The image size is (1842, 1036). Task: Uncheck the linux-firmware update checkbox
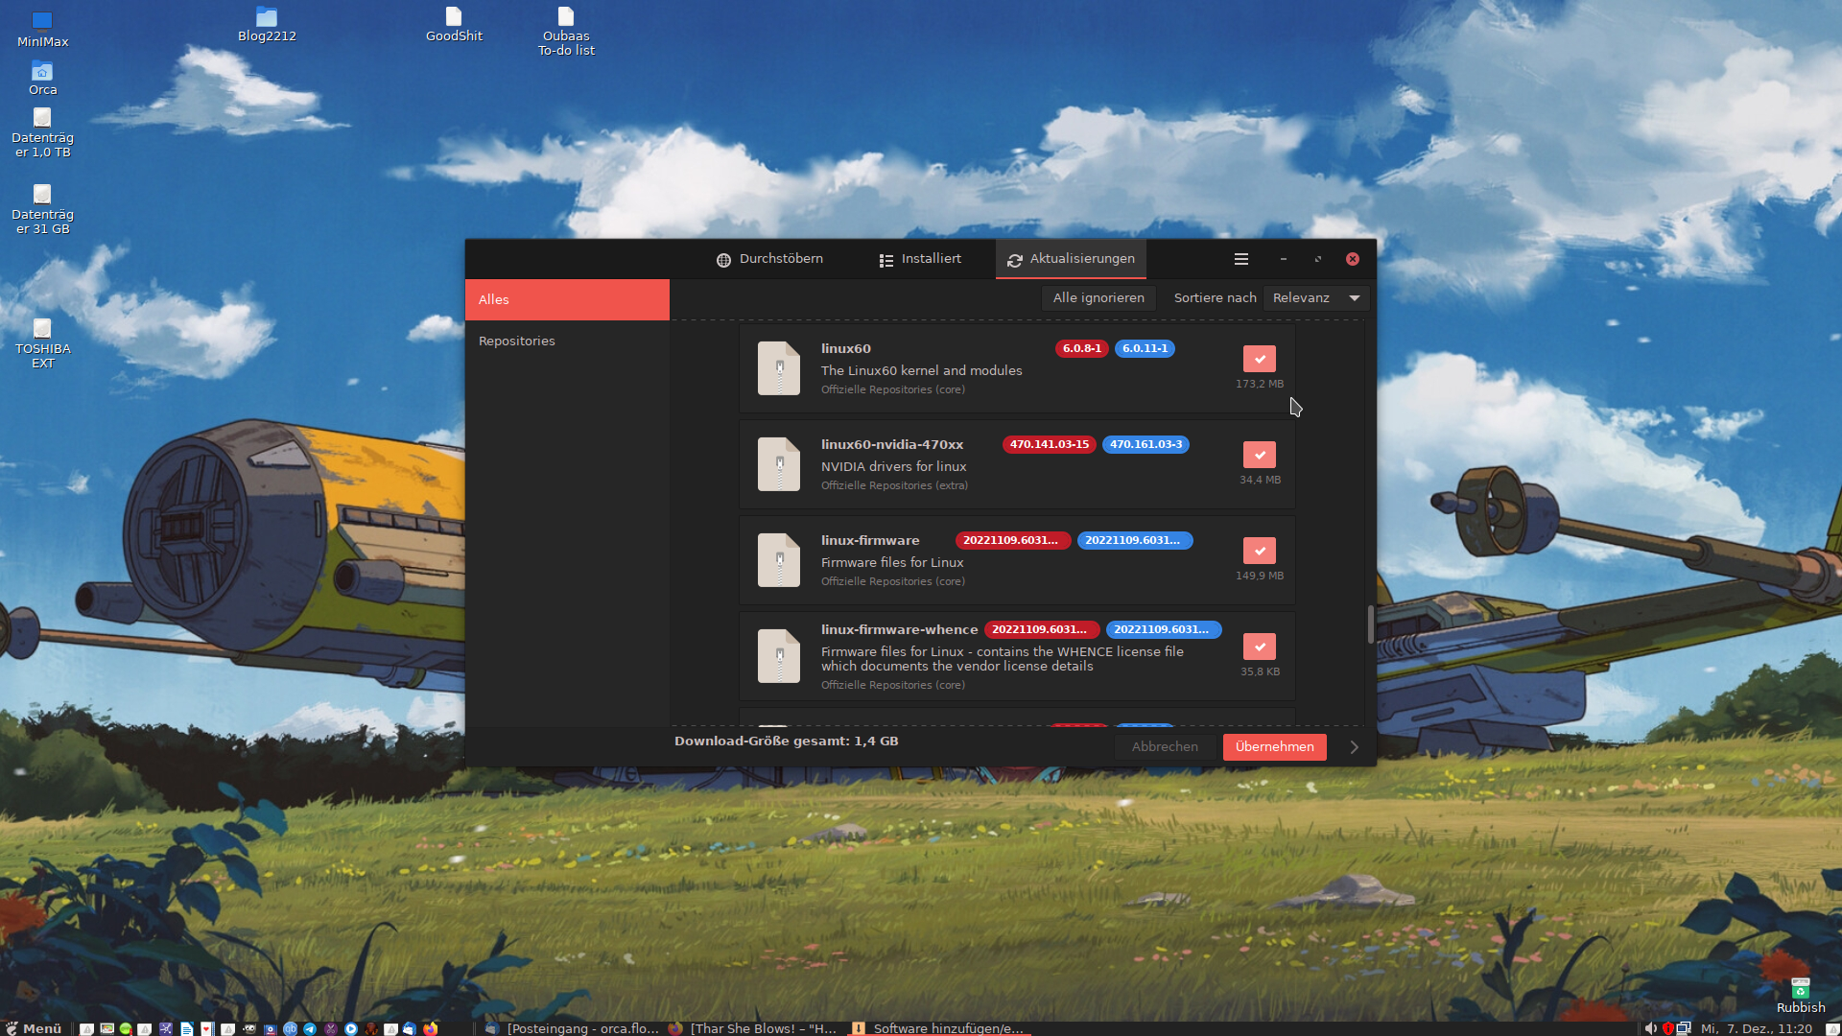point(1259,551)
